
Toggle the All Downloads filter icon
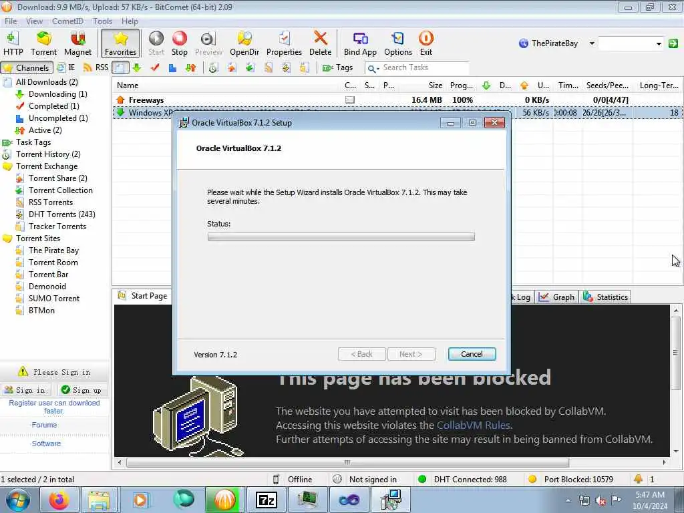pyautogui.click(x=120, y=67)
